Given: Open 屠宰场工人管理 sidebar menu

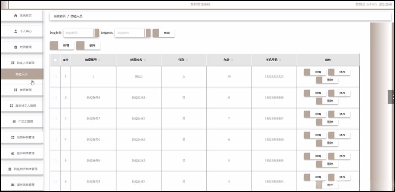Looking at the screenshot, I should [x=22, y=106].
